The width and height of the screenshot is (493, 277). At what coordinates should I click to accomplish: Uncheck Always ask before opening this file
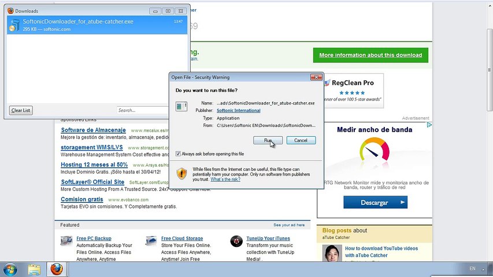coord(178,154)
